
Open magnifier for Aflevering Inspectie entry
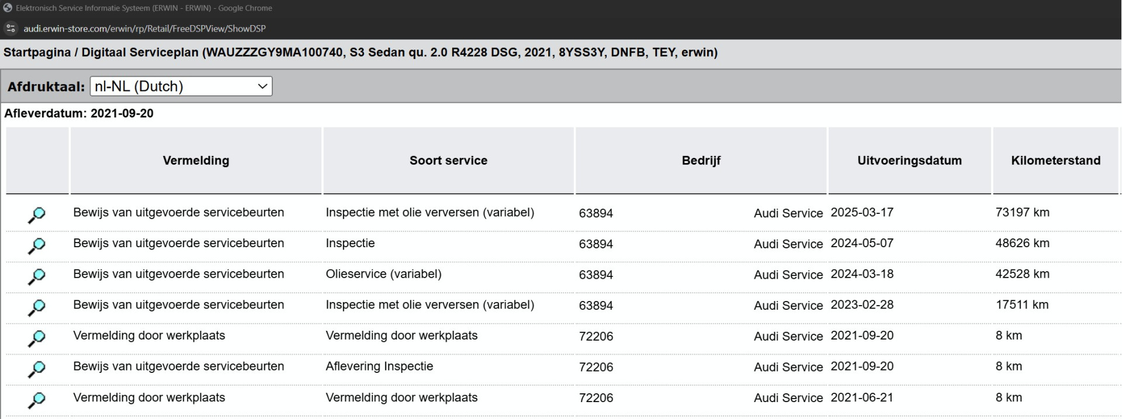tap(36, 369)
